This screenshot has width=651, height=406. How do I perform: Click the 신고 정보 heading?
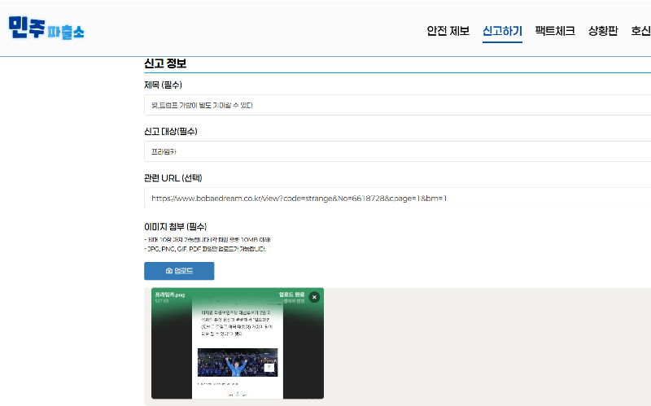click(165, 63)
